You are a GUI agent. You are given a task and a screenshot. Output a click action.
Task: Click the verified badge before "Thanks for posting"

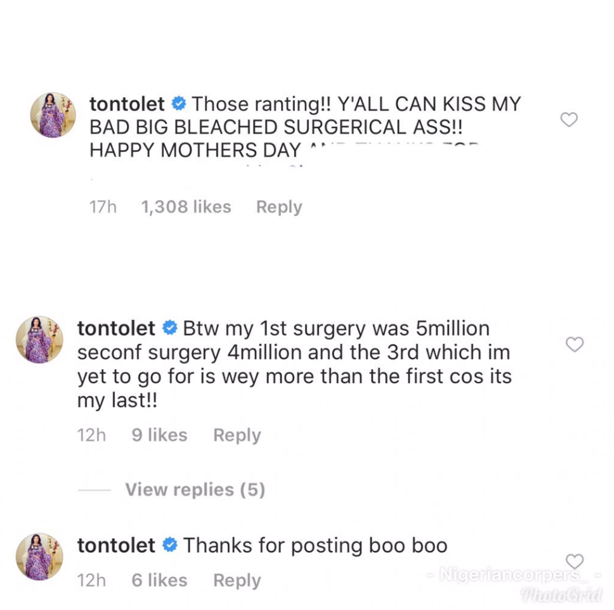tap(169, 545)
